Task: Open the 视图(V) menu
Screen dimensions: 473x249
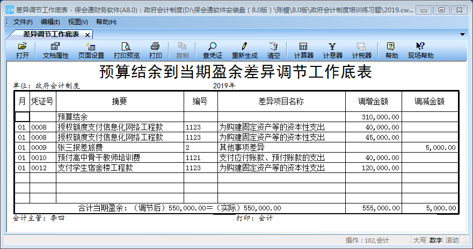Action: tap(78, 22)
